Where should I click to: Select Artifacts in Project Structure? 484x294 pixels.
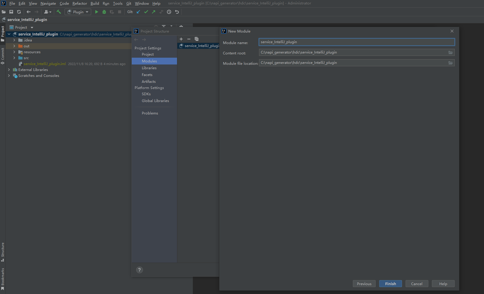click(149, 81)
